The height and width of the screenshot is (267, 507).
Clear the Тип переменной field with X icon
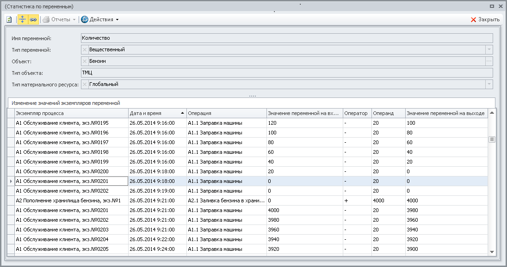point(84,49)
